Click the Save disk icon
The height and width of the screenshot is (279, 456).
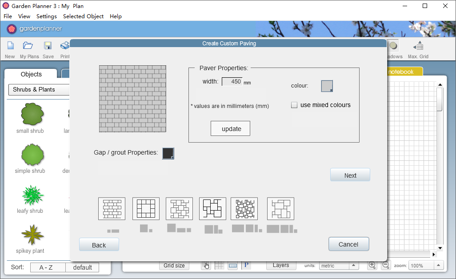tap(48, 46)
